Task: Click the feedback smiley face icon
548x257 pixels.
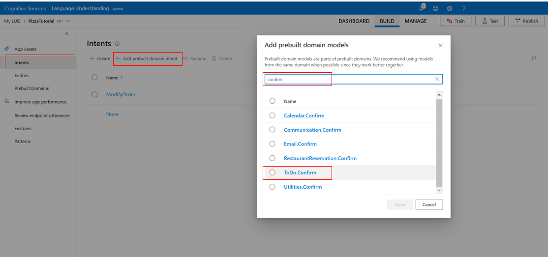Action: [436, 8]
